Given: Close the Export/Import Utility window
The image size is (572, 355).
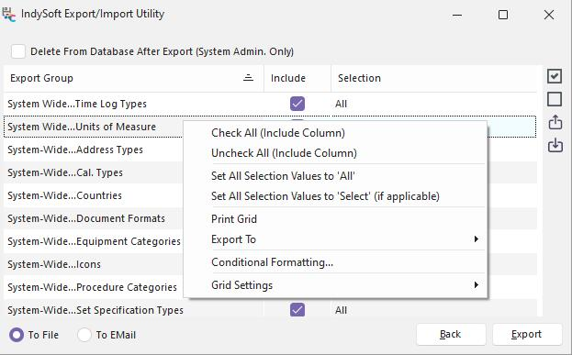Looking at the screenshot, I should tap(549, 15).
